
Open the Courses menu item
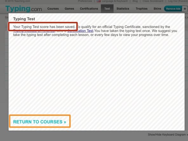pyautogui.click(x=53, y=9)
